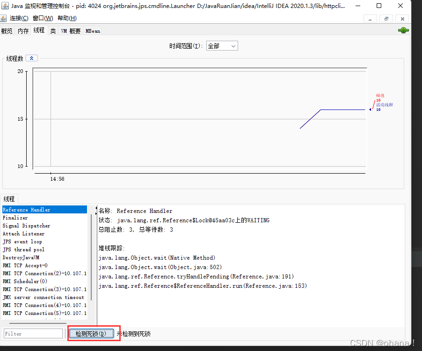Select the Signal Dispatcher thread
This screenshot has width=422, height=351.
coord(28,226)
